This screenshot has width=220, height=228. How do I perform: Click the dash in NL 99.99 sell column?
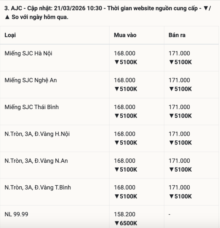click(169, 214)
